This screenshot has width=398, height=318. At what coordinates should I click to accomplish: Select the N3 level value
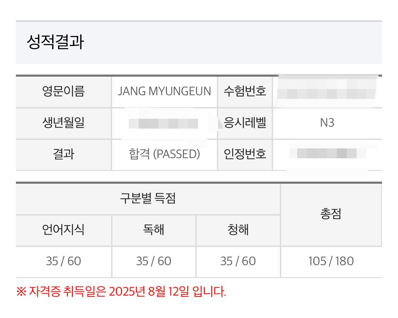tap(327, 123)
